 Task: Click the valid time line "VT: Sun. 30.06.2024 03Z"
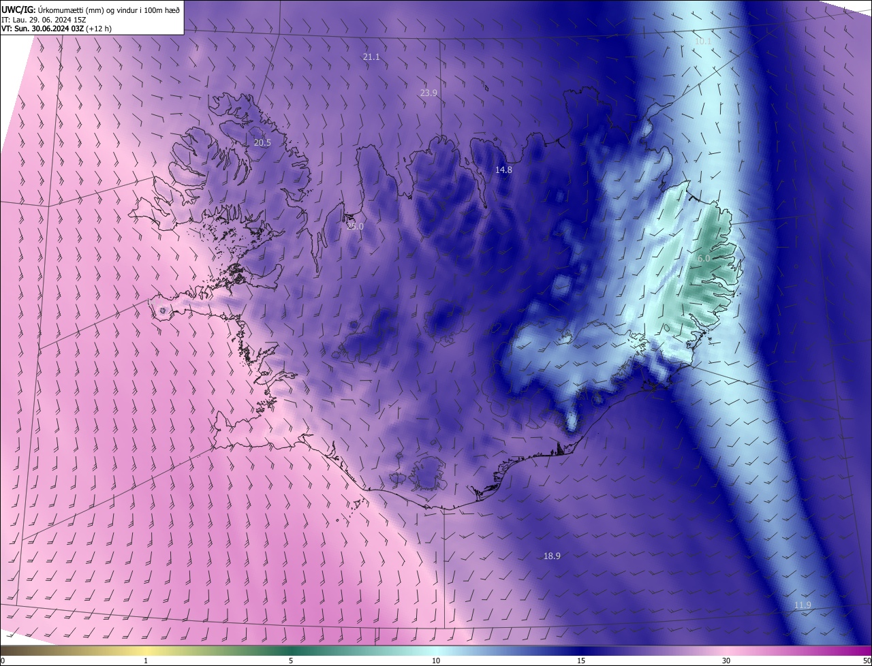(x=42, y=29)
